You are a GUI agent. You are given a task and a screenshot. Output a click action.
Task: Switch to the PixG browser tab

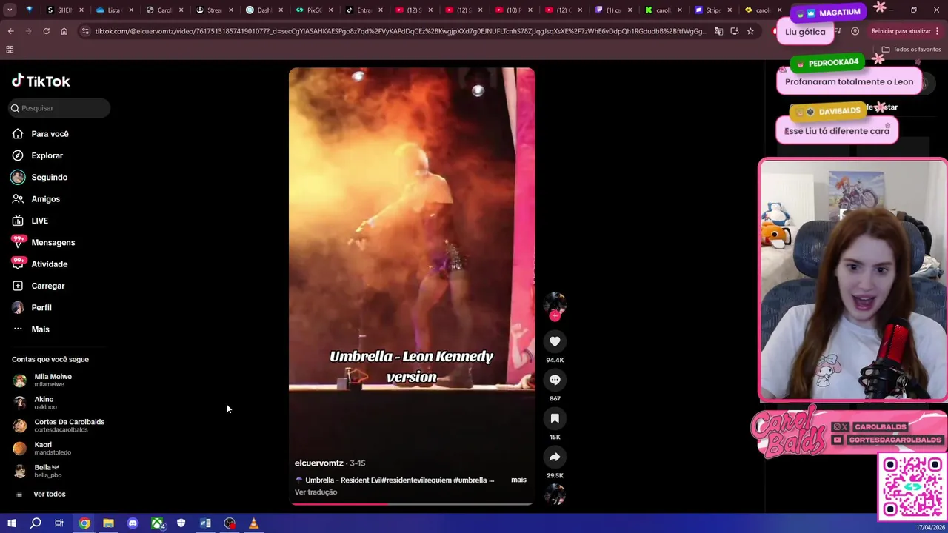[313, 10]
